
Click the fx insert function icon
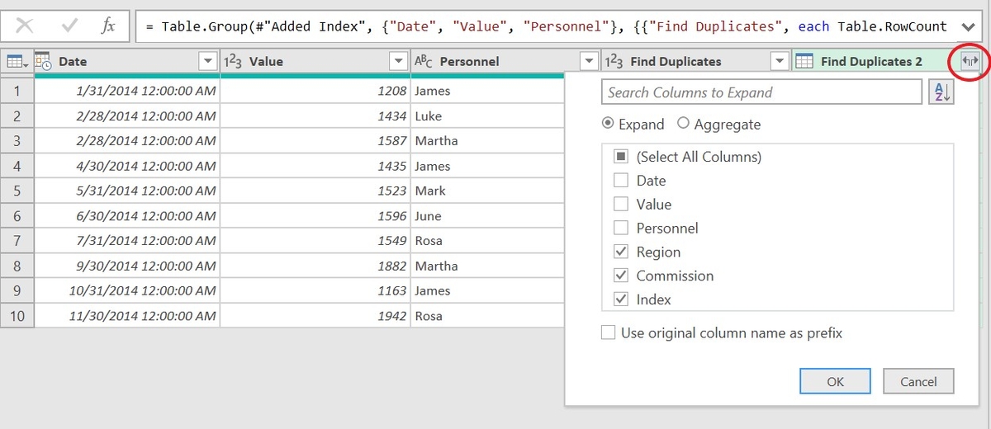coord(108,26)
